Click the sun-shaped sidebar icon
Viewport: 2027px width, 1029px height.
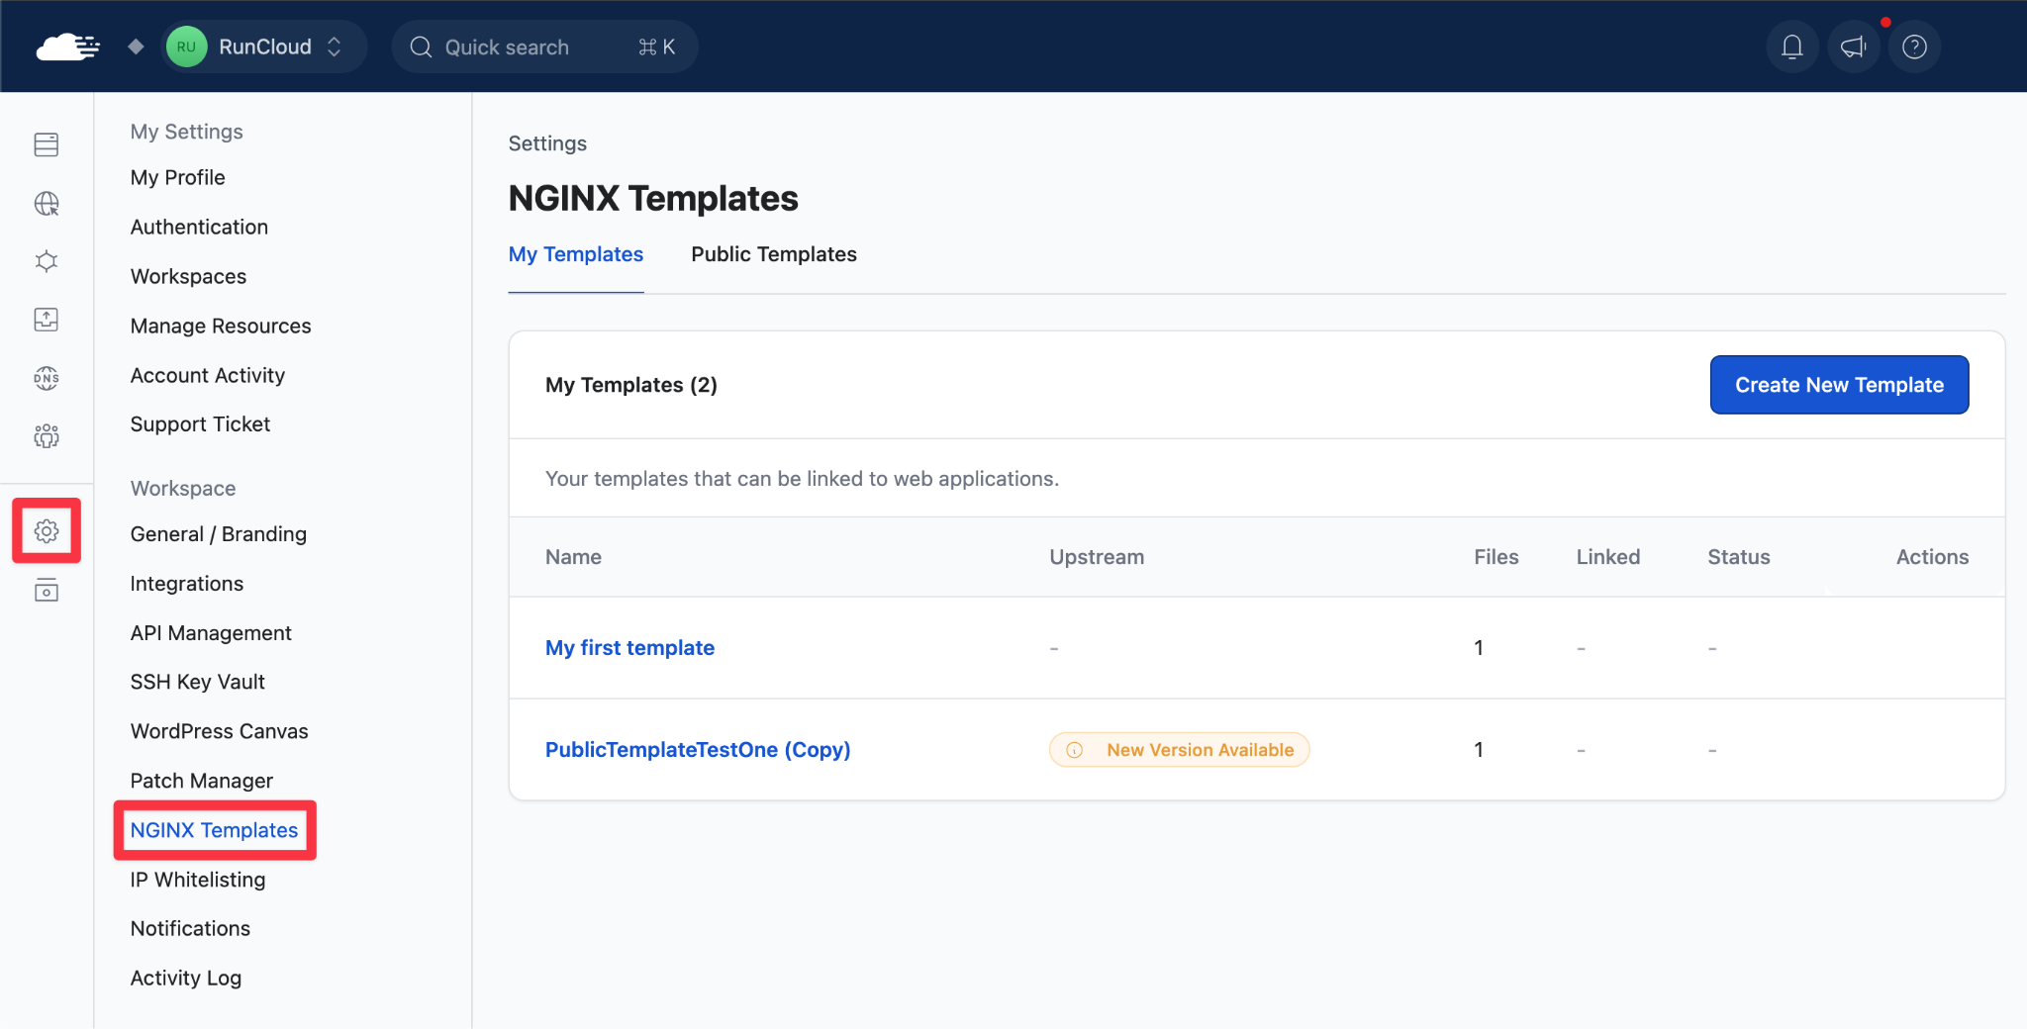[x=47, y=261]
